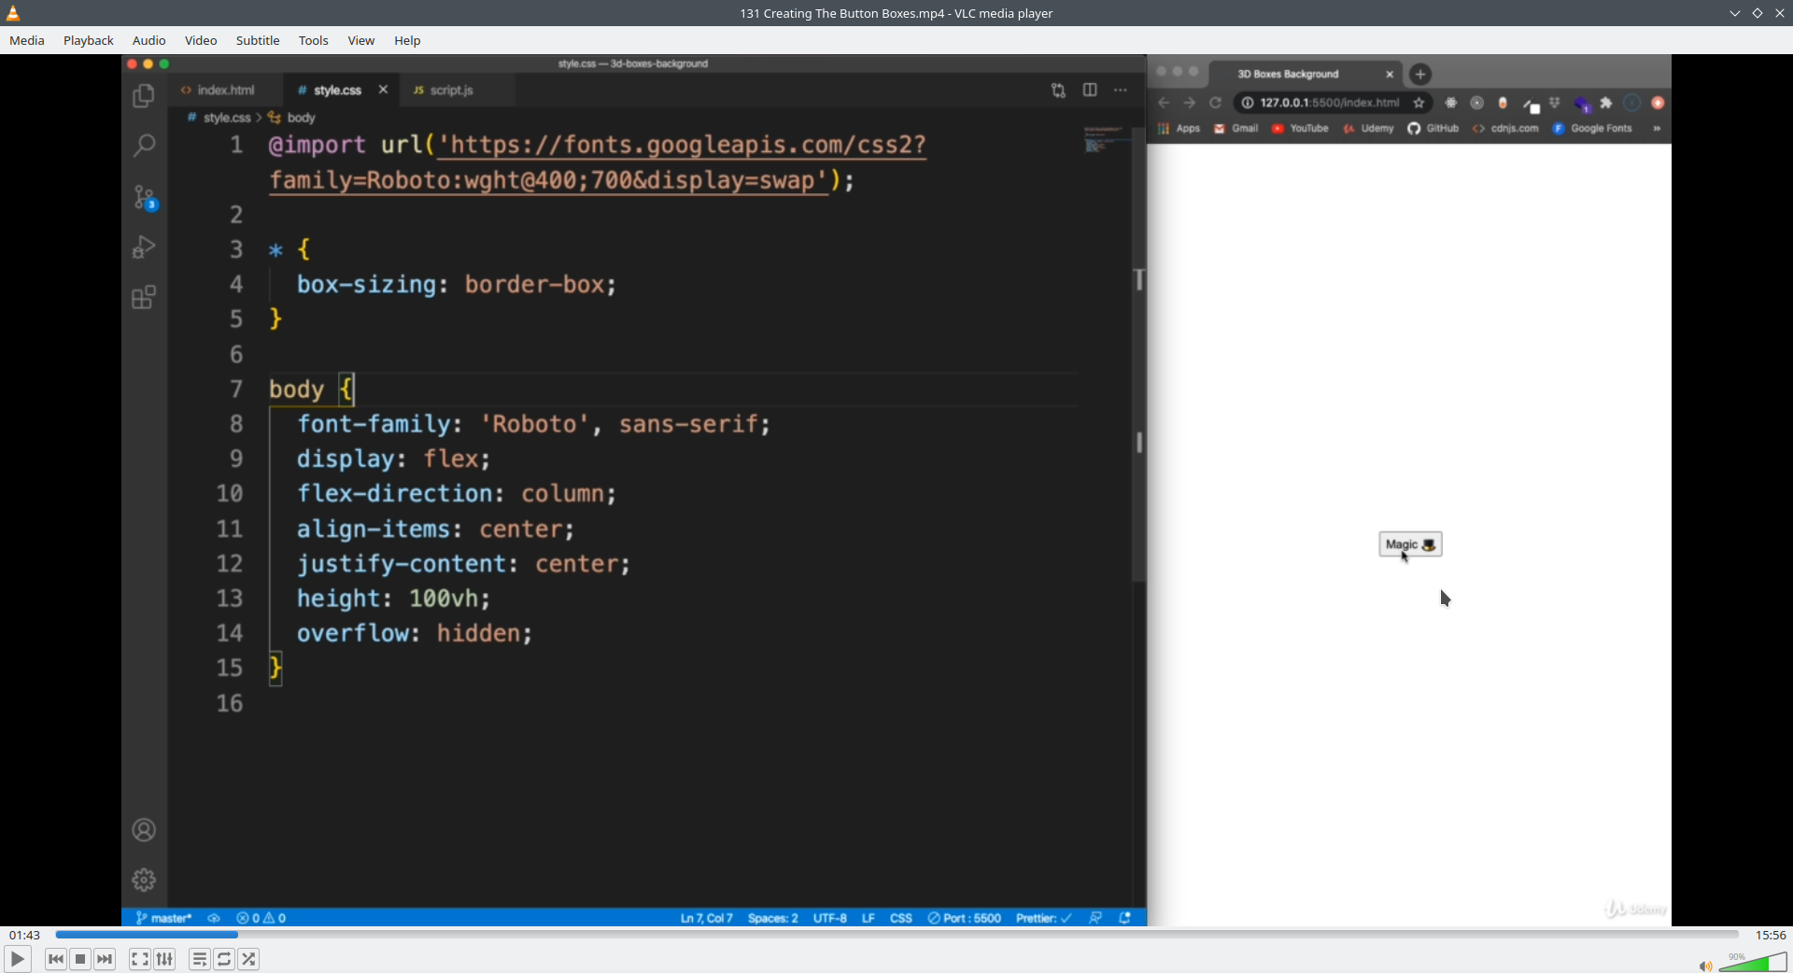Click the errors and warnings counter in status bar
This screenshot has height=973, width=1793.
[x=261, y=918]
